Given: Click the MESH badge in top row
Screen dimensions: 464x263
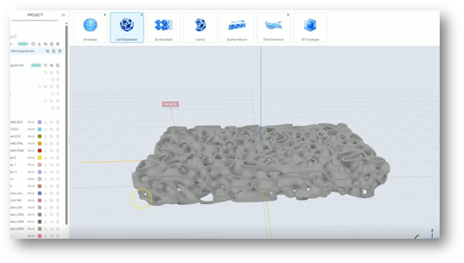Looking at the screenshot, I should coord(23,44).
